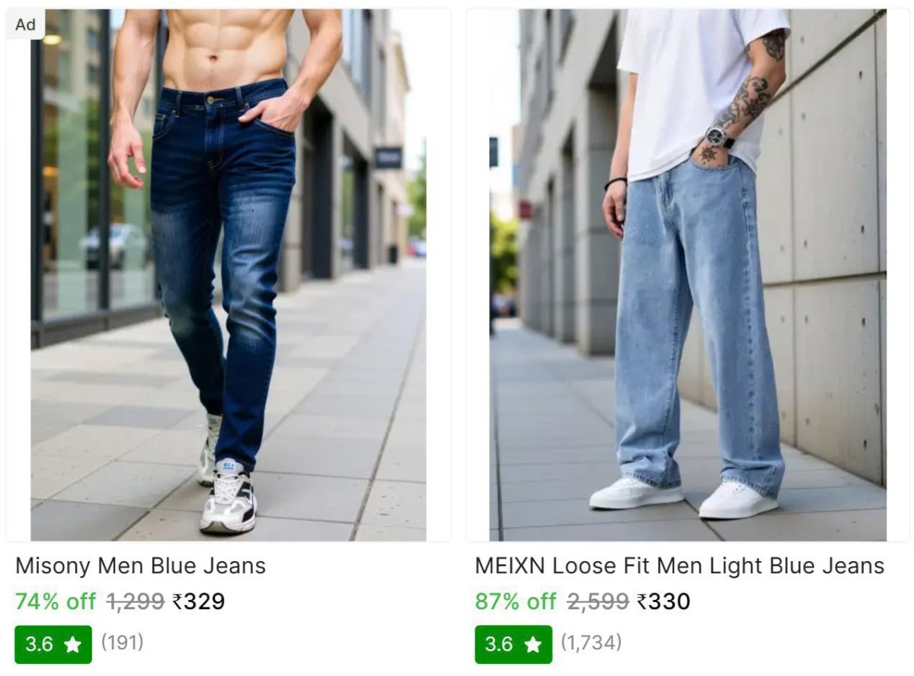Click the 87% off discount label
Screen dimensions: 914x676
(x=516, y=601)
